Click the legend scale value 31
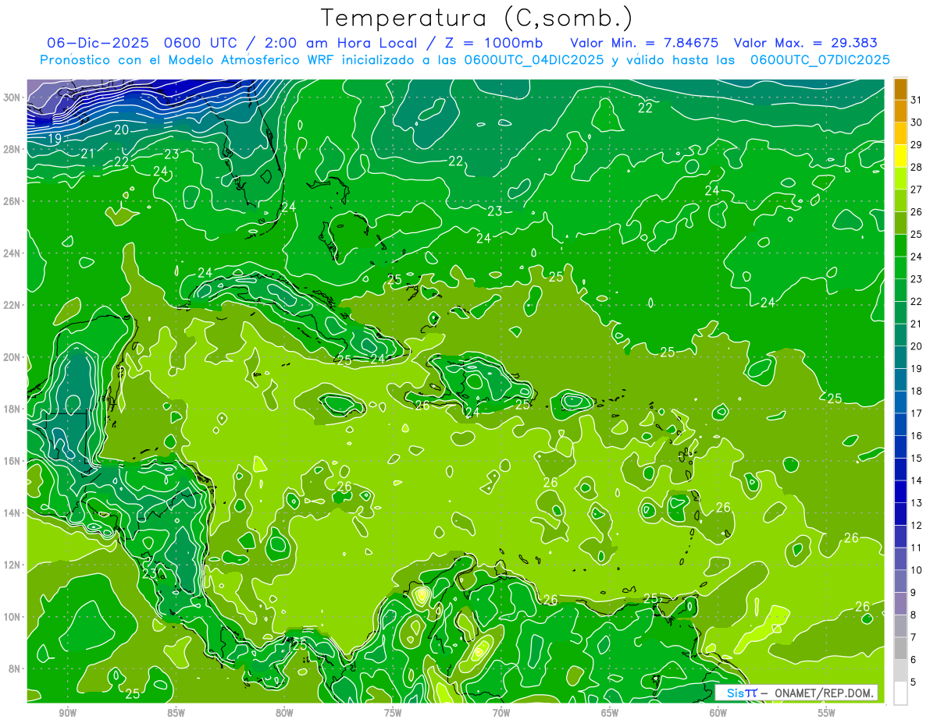This screenshot has height=723, width=937. (917, 99)
